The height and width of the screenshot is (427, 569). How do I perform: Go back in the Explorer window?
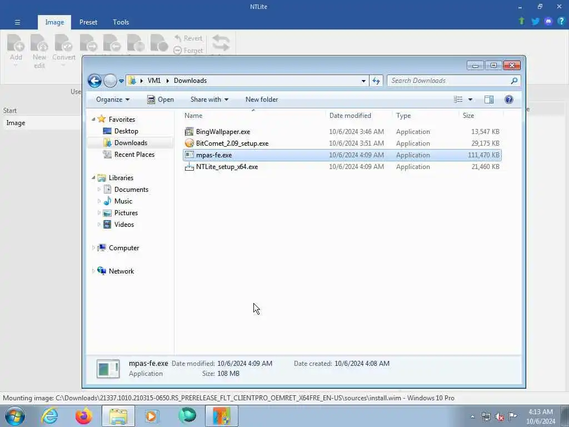94,81
